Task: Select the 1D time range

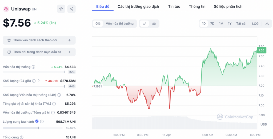Action: [204, 24]
